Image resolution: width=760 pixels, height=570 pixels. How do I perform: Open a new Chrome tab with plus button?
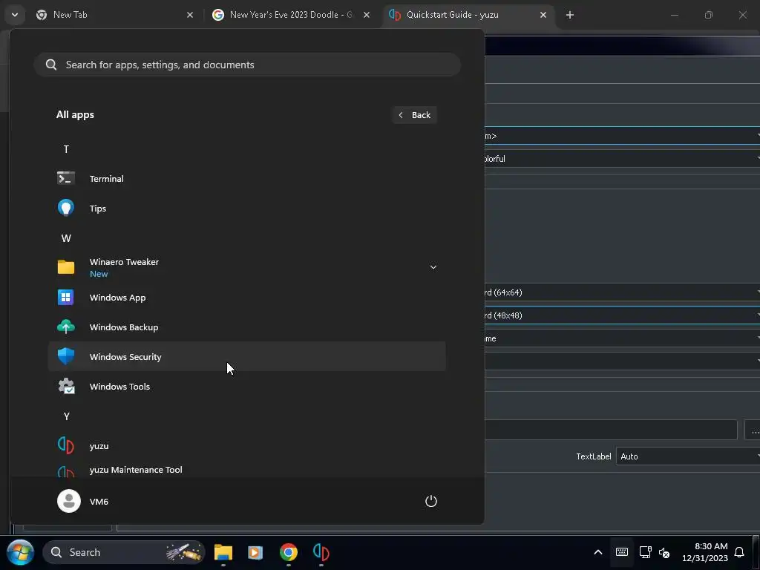point(570,15)
